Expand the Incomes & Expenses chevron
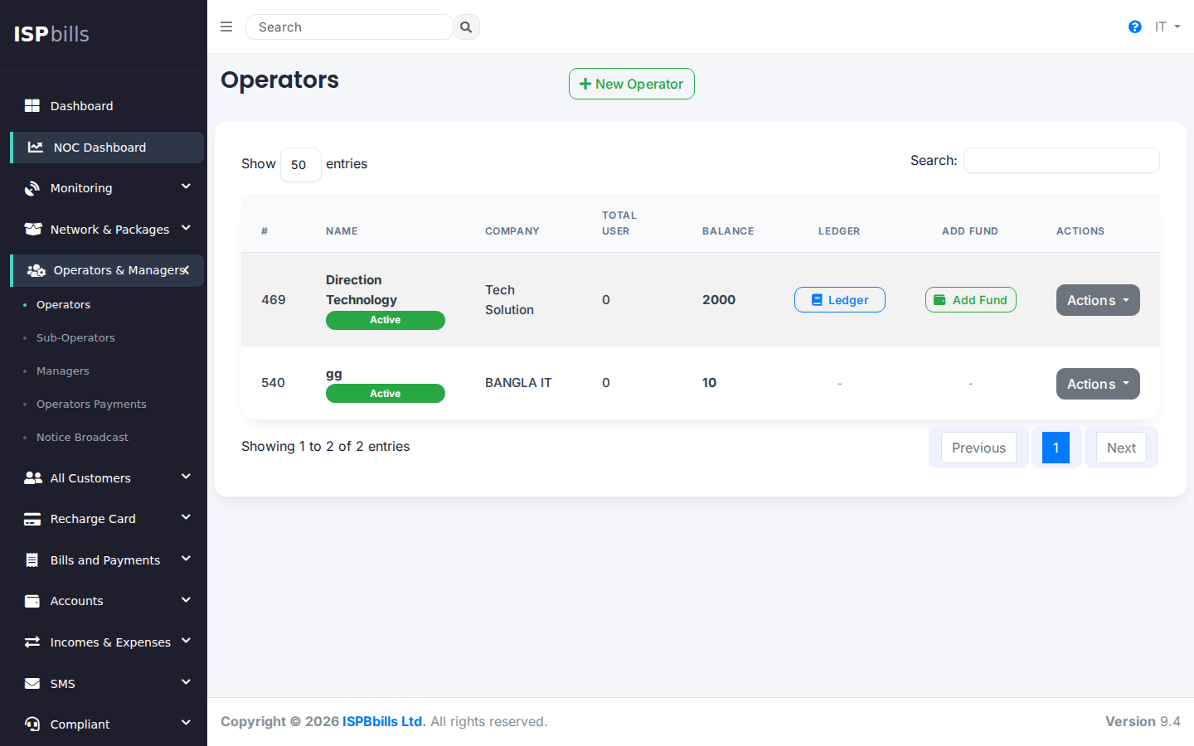This screenshot has height=746, width=1194. point(187,641)
